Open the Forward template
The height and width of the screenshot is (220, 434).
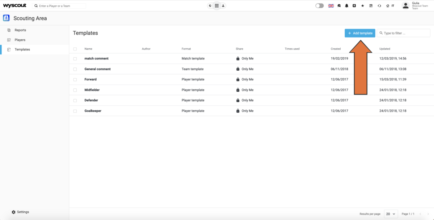coord(90,79)
